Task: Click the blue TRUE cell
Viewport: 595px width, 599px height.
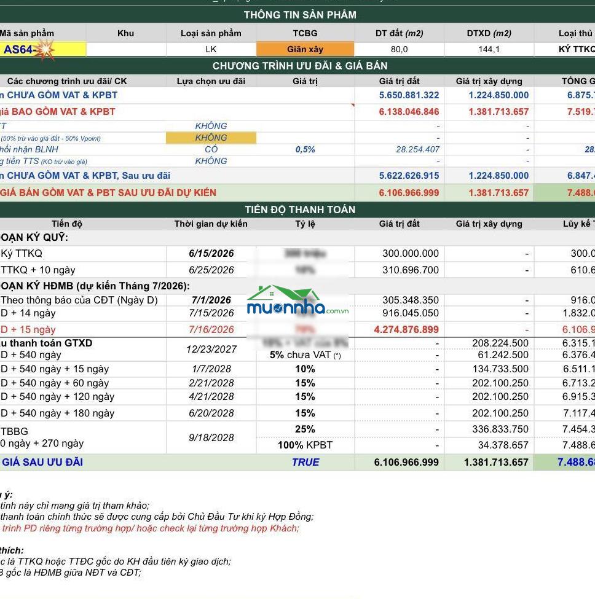Action: tap(305, 462)
